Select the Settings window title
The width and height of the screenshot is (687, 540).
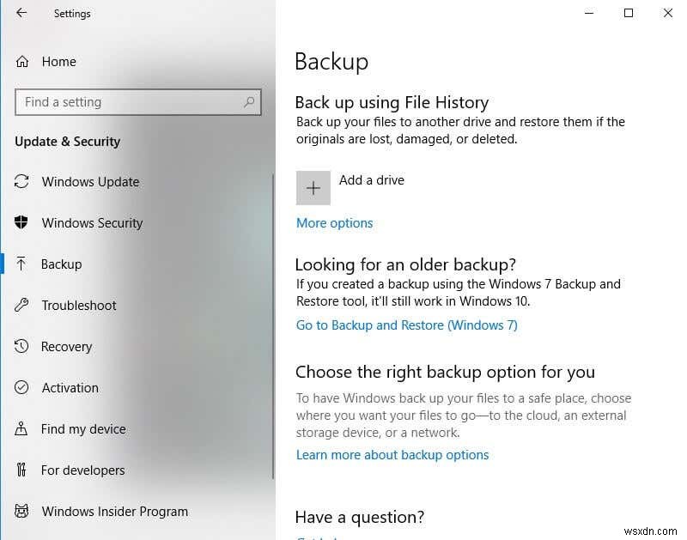coord(72,13)
